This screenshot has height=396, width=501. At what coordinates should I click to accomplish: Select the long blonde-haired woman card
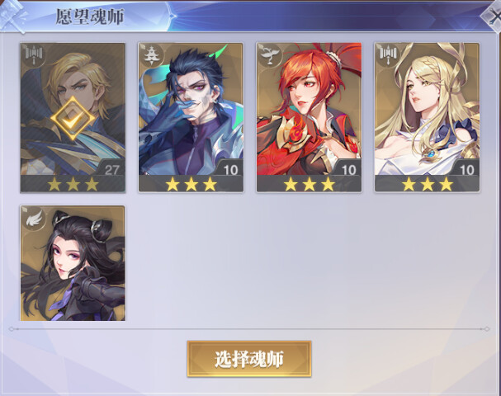coord(428,117)
